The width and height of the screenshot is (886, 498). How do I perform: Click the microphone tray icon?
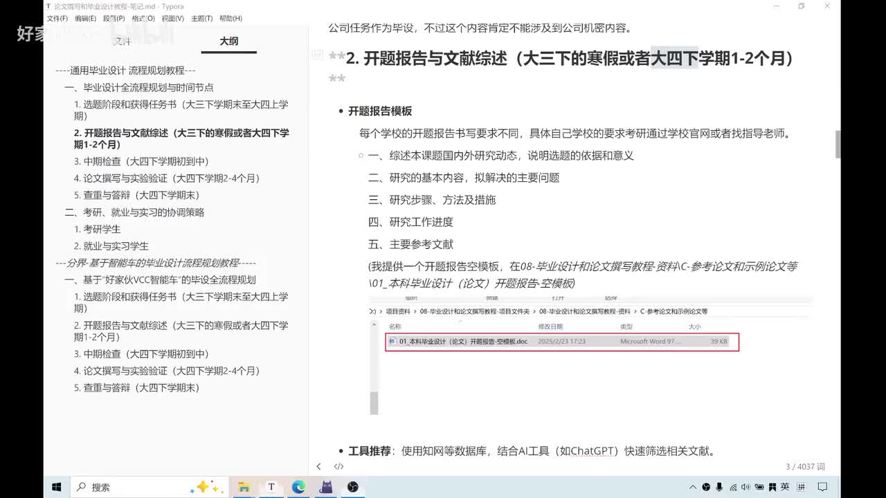(x=719, y=487)
